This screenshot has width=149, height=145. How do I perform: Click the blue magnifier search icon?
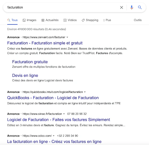[x=140, y=7]
